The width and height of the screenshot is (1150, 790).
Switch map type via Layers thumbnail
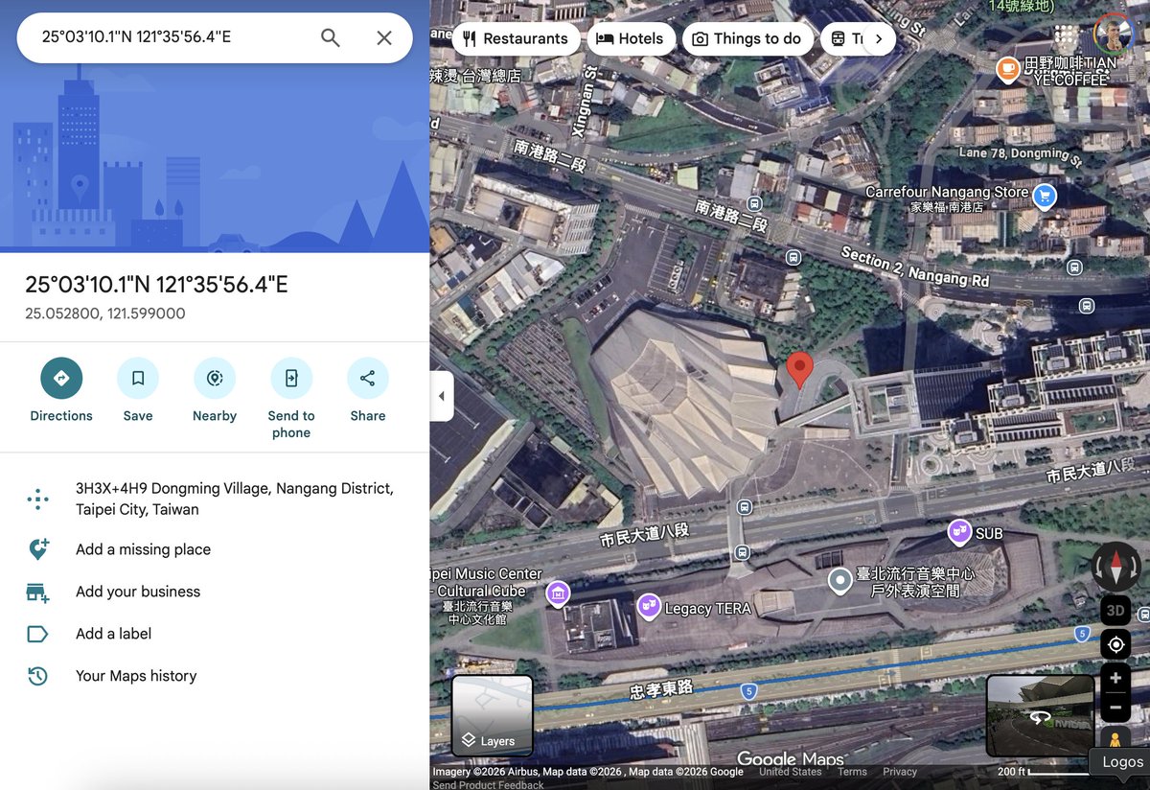[492, 715]
